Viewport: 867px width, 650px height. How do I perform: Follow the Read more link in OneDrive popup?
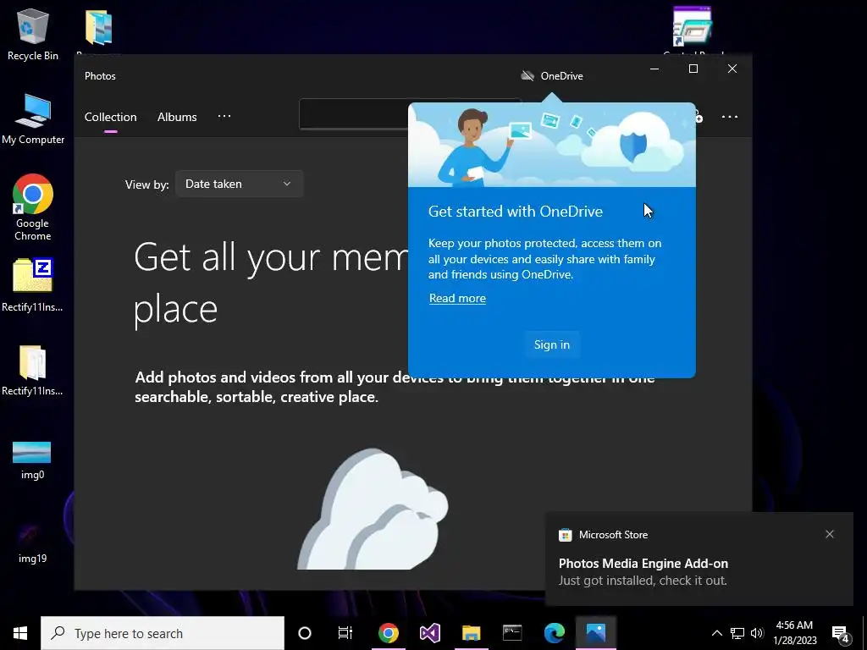[x=457, y=299]
